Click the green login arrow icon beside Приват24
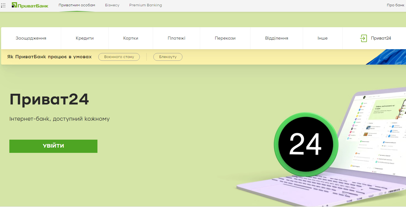 [x=364, y=38]
